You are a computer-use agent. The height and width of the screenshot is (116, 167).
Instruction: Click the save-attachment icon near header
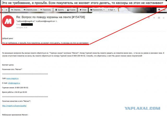159,18
